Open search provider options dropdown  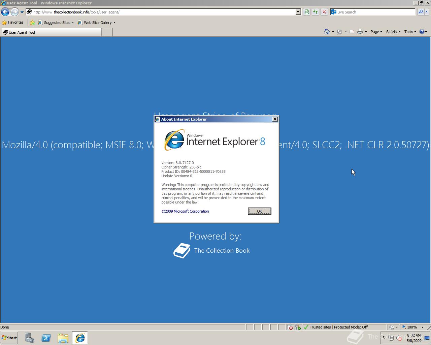click(427, 12)
